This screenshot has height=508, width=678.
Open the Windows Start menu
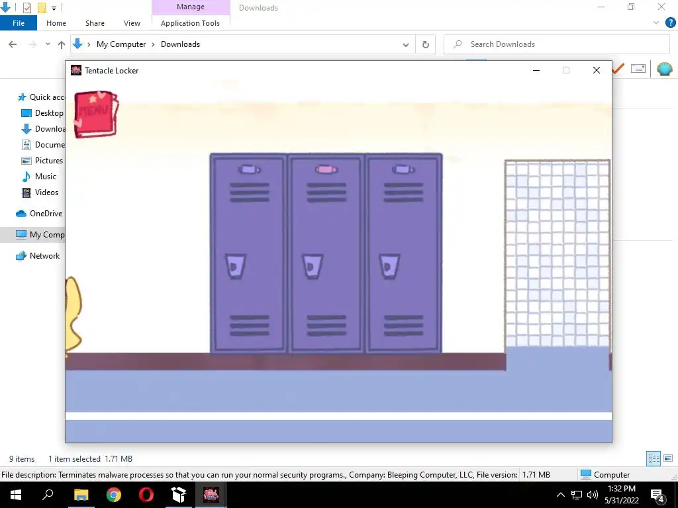(16, 495)
